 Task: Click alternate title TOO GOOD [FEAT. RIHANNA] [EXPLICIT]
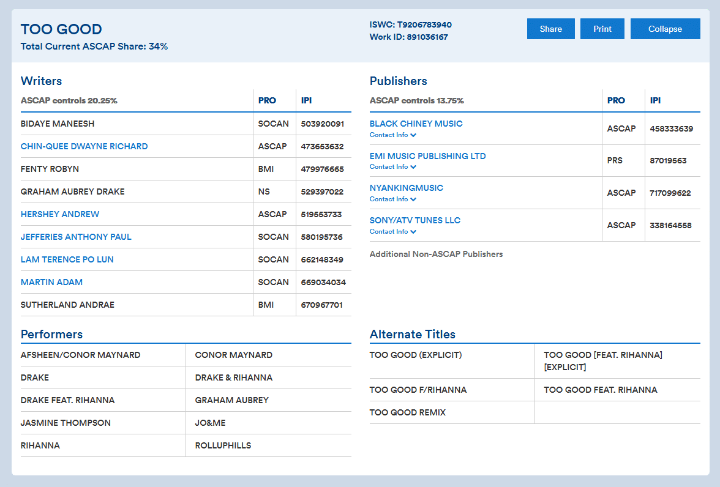[x=603, y=361]
